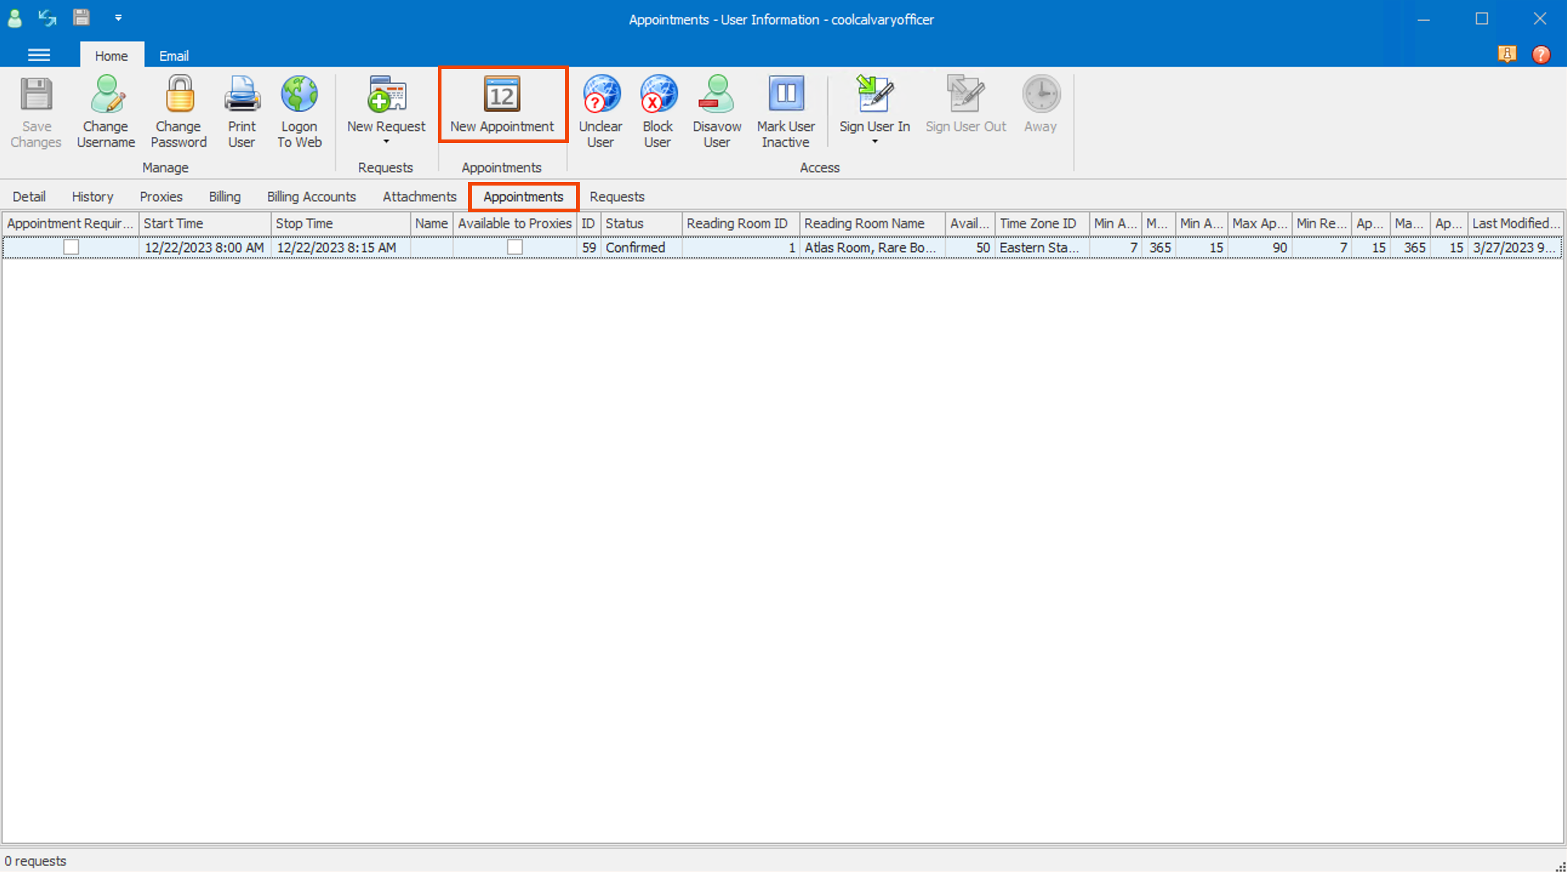Click the Block User icon
This screenshot has width=1567, height=872.
[657, 94]
